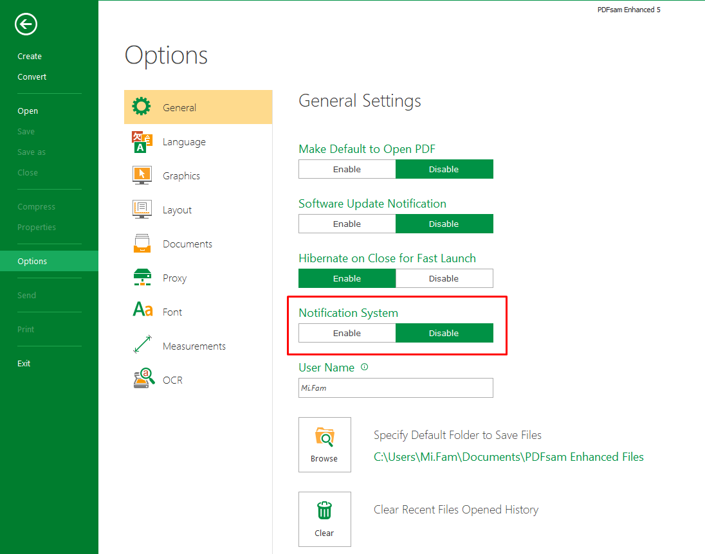The height and width of the screenshot is (554, 705).
Task: Click the 'PDFsam Enhanced 5' title text
Action: pyautogui.click(x=628, y=10)
